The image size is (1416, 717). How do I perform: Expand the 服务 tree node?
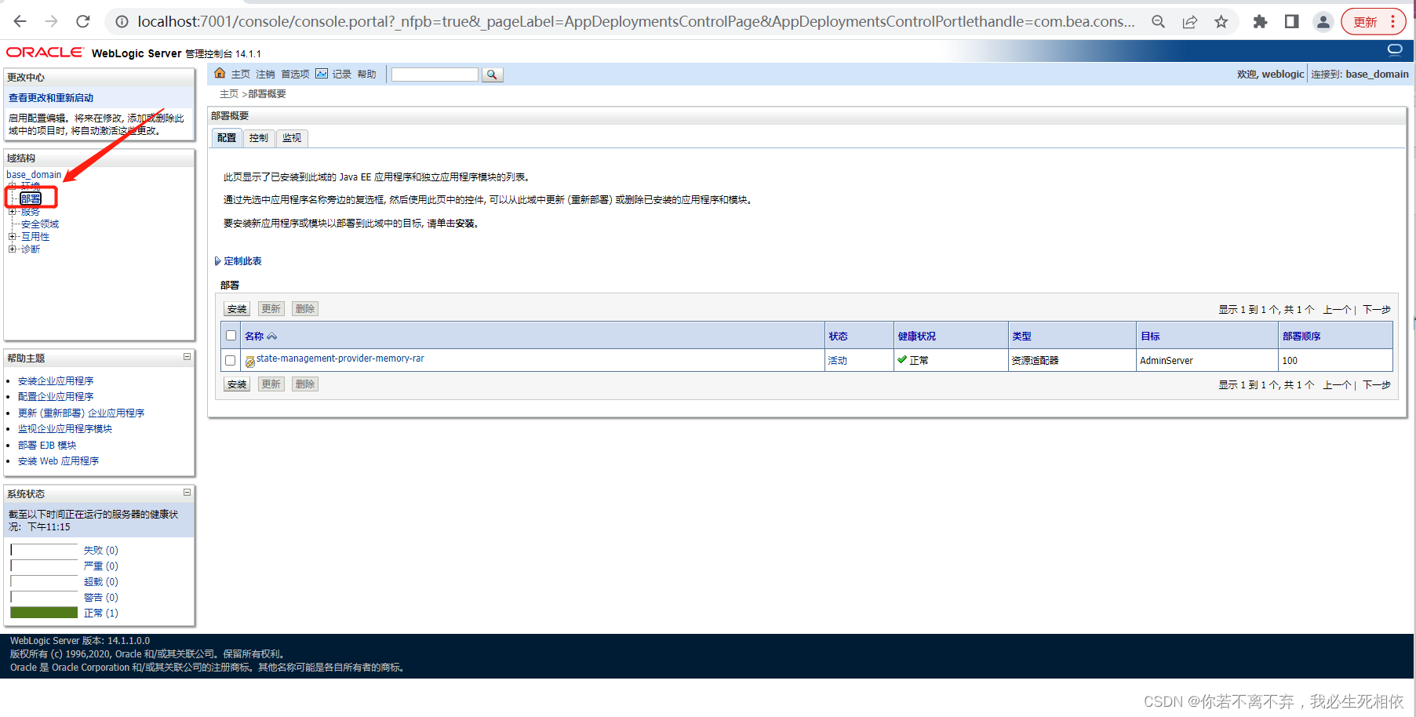click(12, 212)
